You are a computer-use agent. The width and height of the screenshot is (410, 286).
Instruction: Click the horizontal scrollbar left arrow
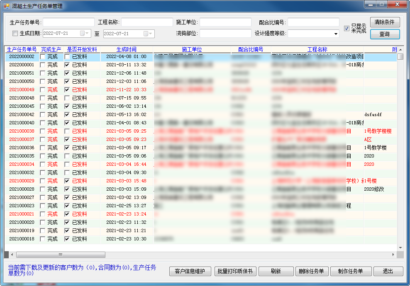pos(12,254)
